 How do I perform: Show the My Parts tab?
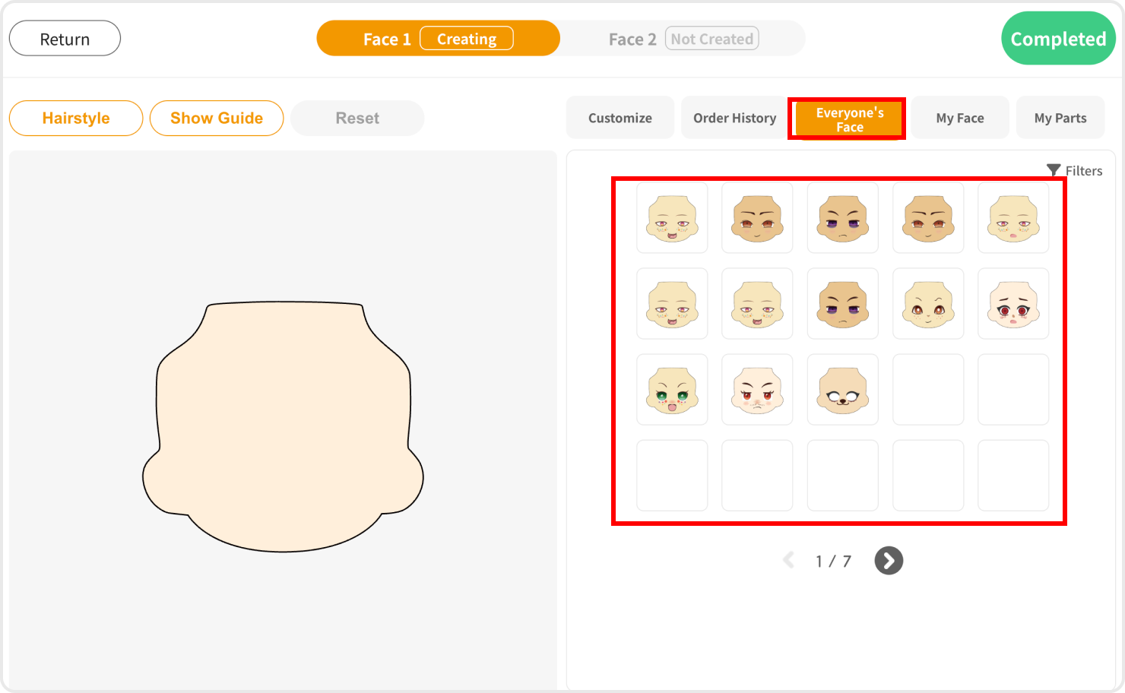[x=1060, y=118]
